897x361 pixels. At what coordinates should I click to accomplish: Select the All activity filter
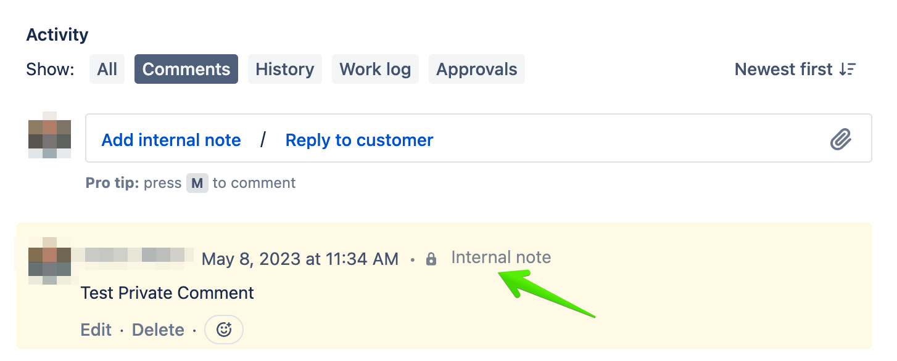pos(107,69)
